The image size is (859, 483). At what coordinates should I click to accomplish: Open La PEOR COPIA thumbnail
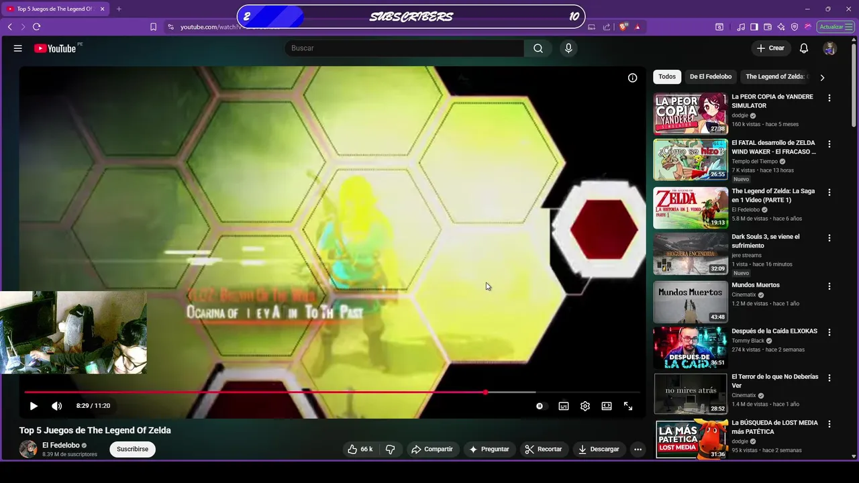691,114
